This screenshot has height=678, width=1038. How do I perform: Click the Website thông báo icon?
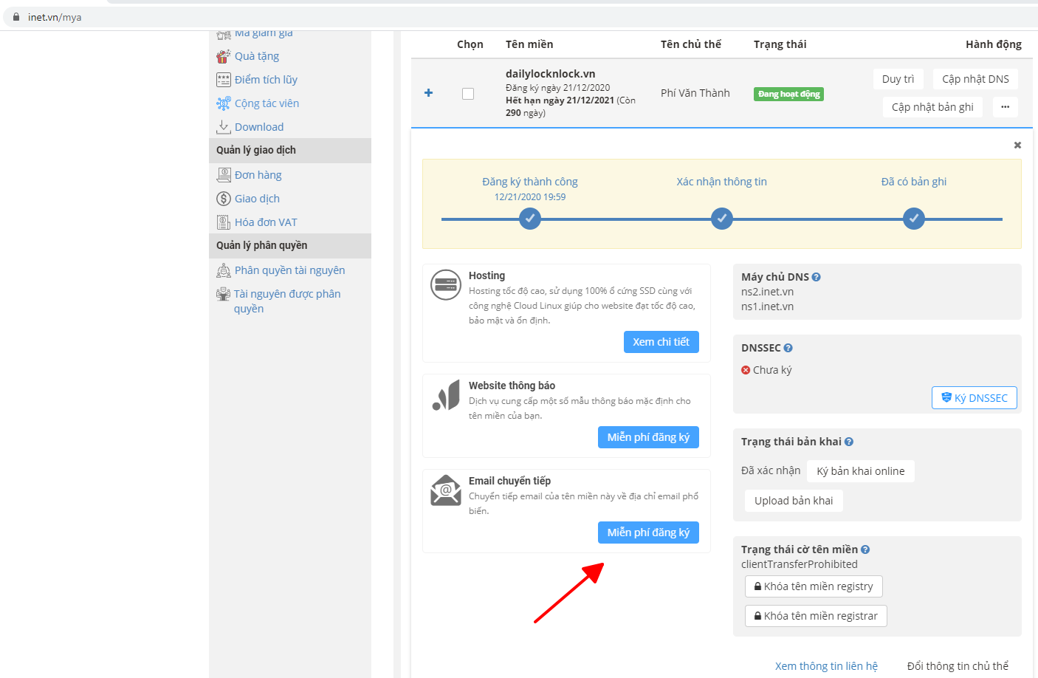(446, 396)
